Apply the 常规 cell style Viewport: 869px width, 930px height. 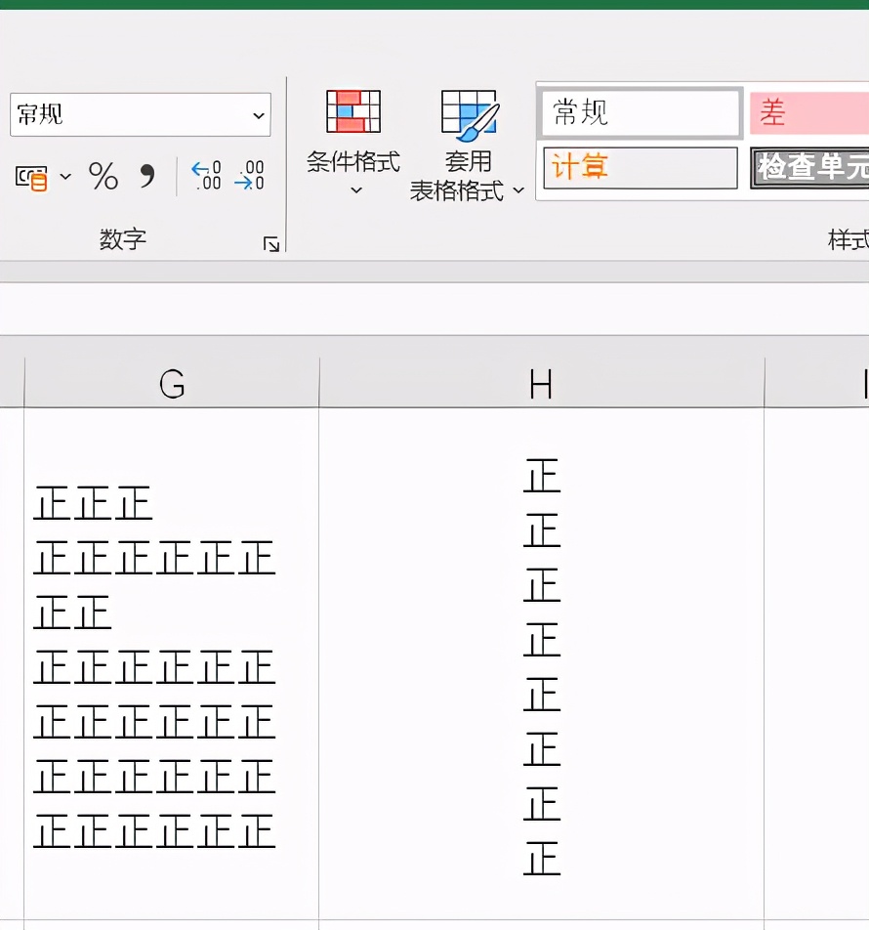coord(640,113)
